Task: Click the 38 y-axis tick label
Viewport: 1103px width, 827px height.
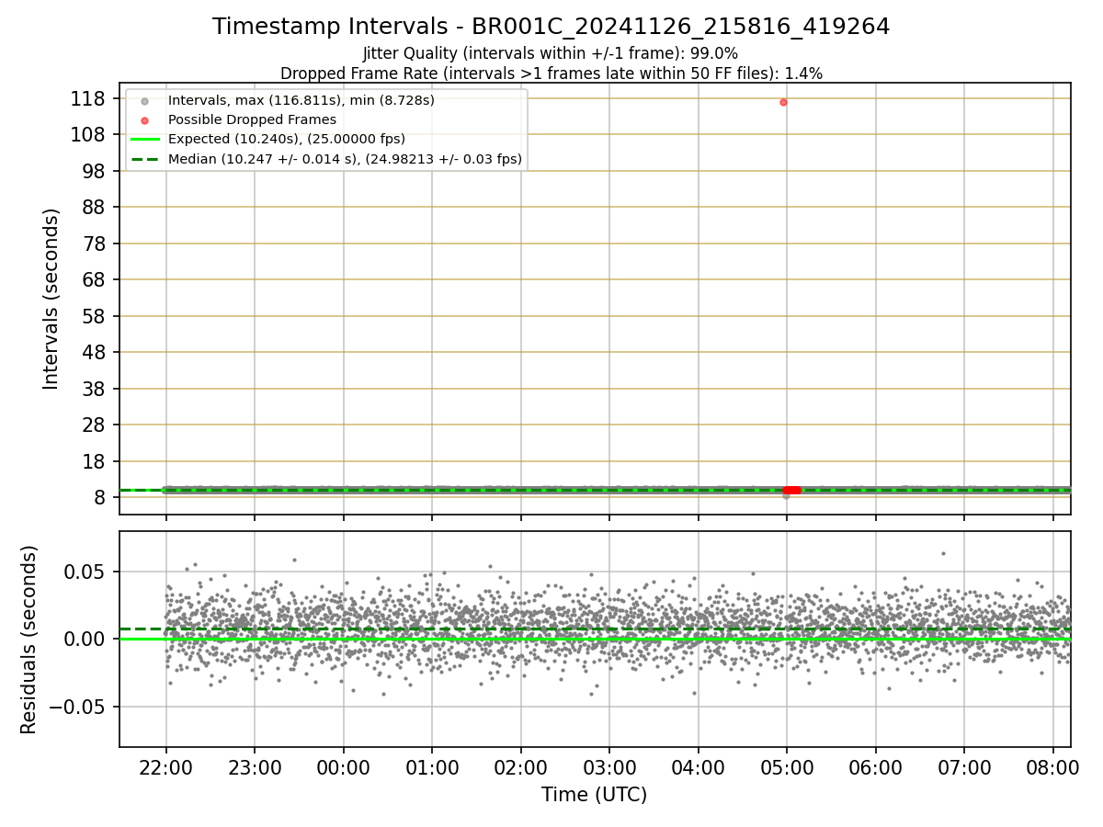Action: 95,389
